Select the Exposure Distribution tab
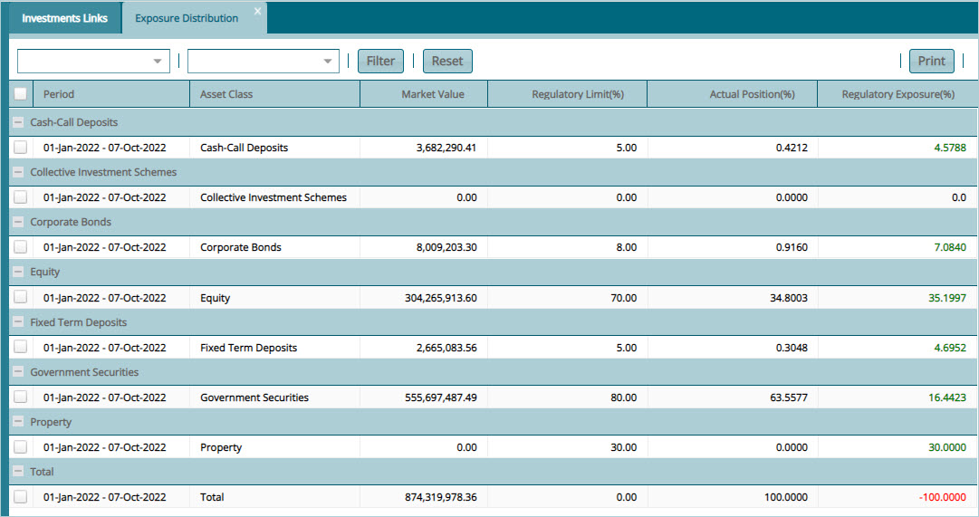Viewport: 979px width, 517px height. pyautogui.click(x=187, y=18)
